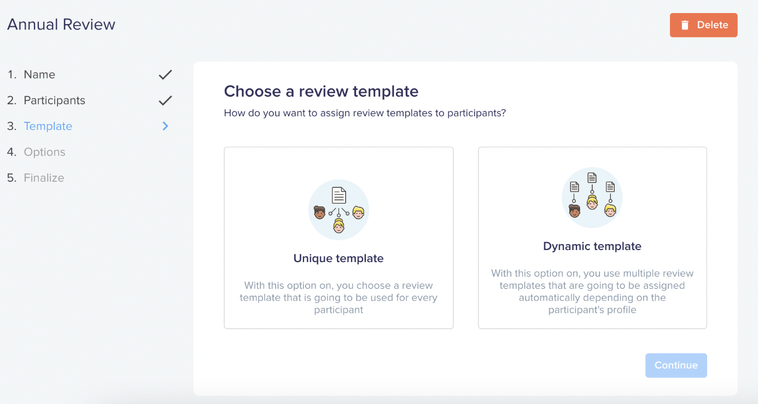The width and height of the screenshot is (758, 404).
Task: Click the Unique template description text
Action: coord(339,298)
